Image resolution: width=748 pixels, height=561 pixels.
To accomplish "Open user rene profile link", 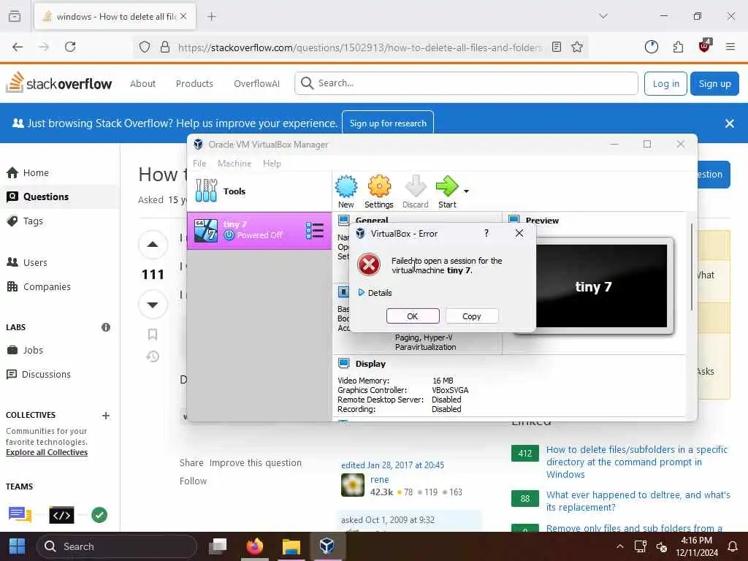I will click(x=380, y=479).
